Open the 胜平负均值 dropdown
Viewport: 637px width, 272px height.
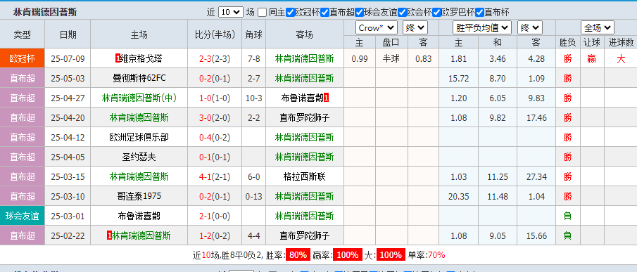pyautogui.click(x=482, y=27)
